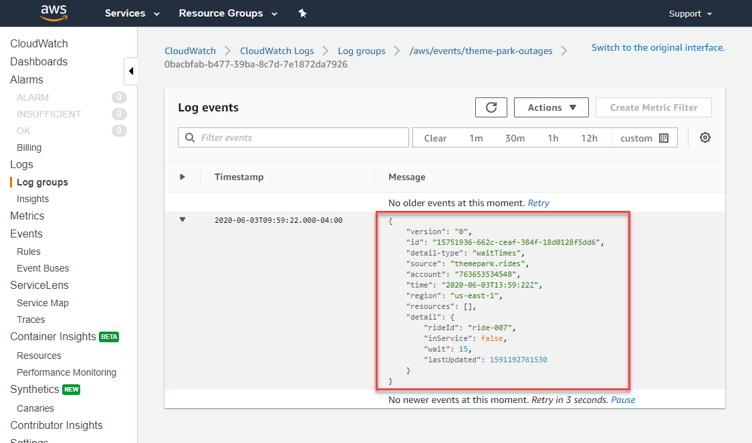This screenshot has height=443, width=752.
Task: Click the rideId value "ride-007"
Action: coord(490,328)
